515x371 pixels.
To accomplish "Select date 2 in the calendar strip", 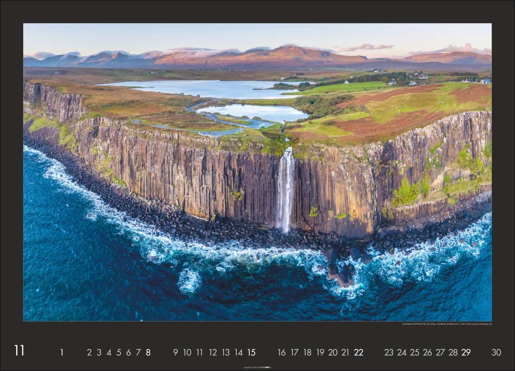I will (89, 352).
